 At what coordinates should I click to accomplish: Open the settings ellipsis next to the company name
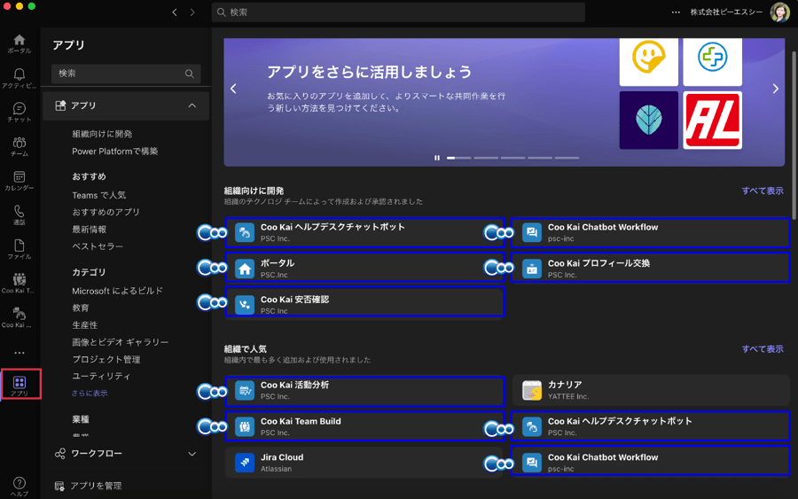676,12
